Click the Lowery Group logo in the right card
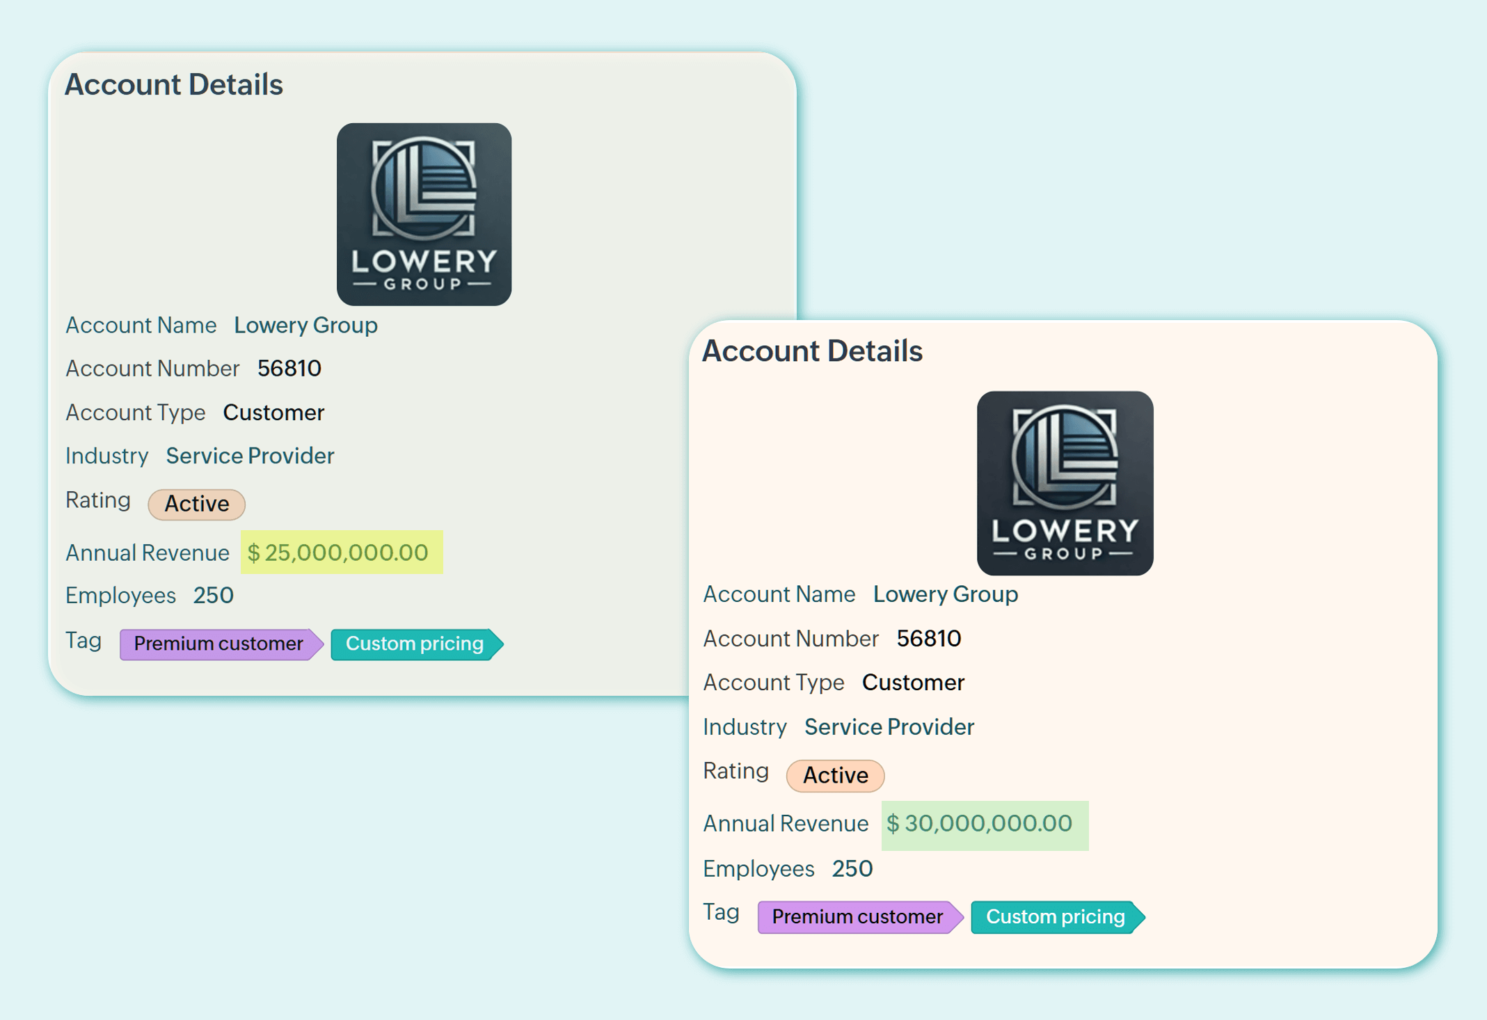This screenshot has width=1487, height=1020. [1065, 483]
